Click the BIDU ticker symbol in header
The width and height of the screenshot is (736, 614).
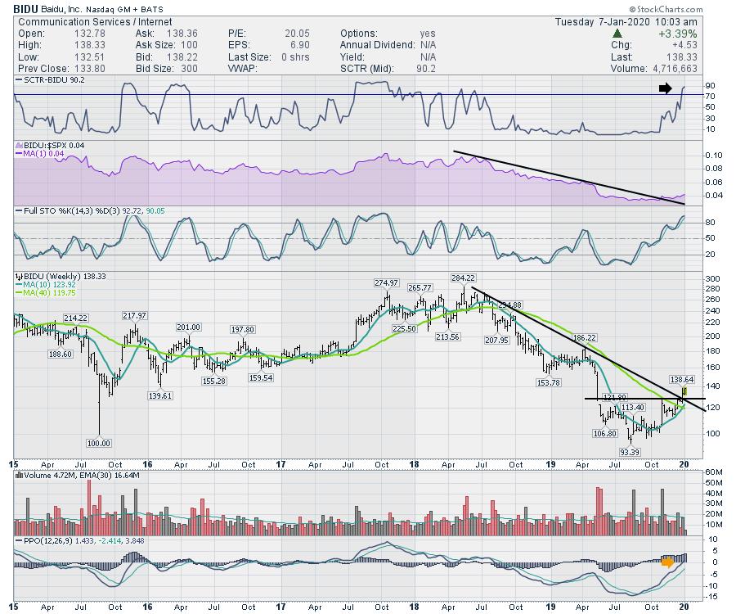tap(25, 9)
